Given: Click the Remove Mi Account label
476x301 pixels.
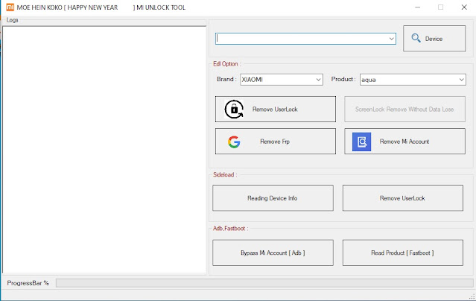Looking at the screenshot, I should (x=404, y=142).
